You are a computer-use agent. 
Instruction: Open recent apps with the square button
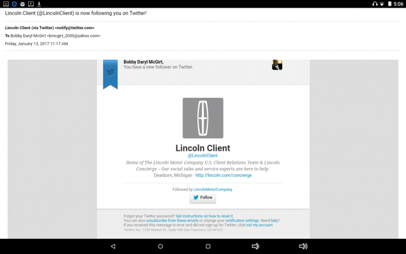pyautogui.click(x=208, y=246)
